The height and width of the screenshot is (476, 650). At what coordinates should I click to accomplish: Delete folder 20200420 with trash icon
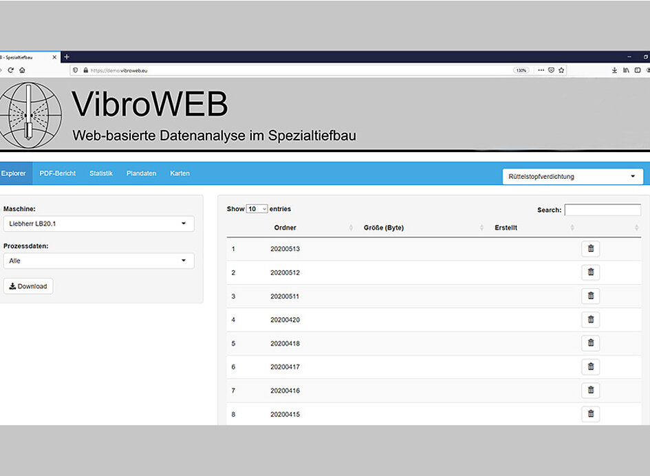click(x=590, y=319)
